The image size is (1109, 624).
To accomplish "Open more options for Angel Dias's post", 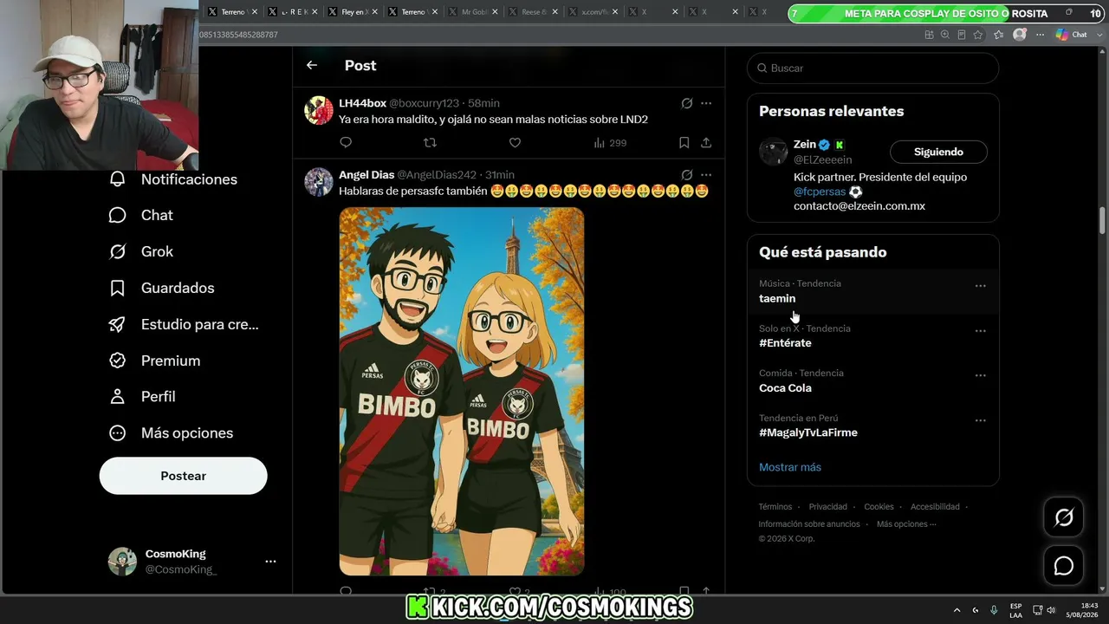I will 706,174.
